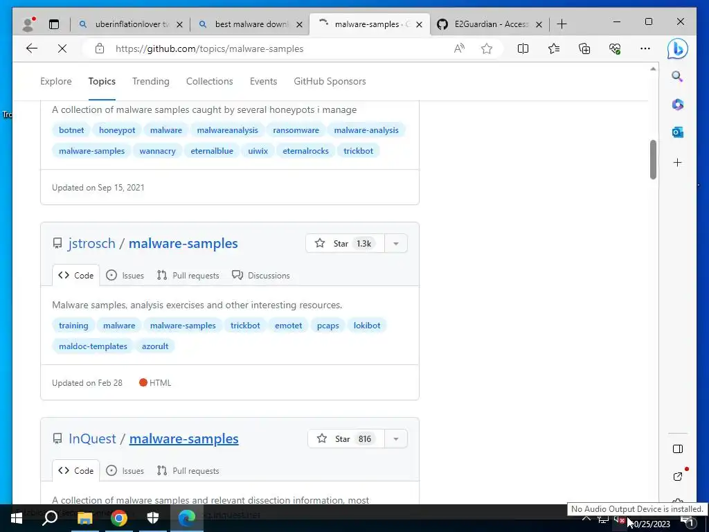
Task: Add this page to favorites star
Action: [487, 48]
